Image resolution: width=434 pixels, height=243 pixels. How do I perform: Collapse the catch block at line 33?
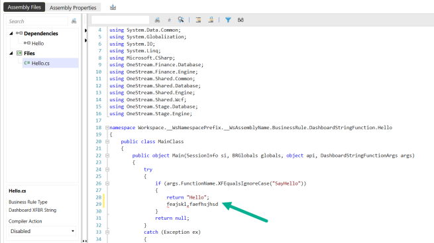(x=107, y=232)
